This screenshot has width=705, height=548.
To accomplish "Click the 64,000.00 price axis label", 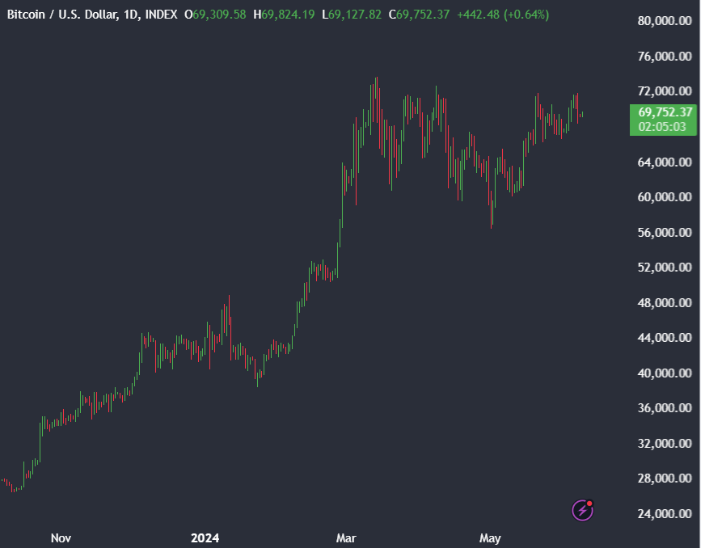I will click(665, 162).
